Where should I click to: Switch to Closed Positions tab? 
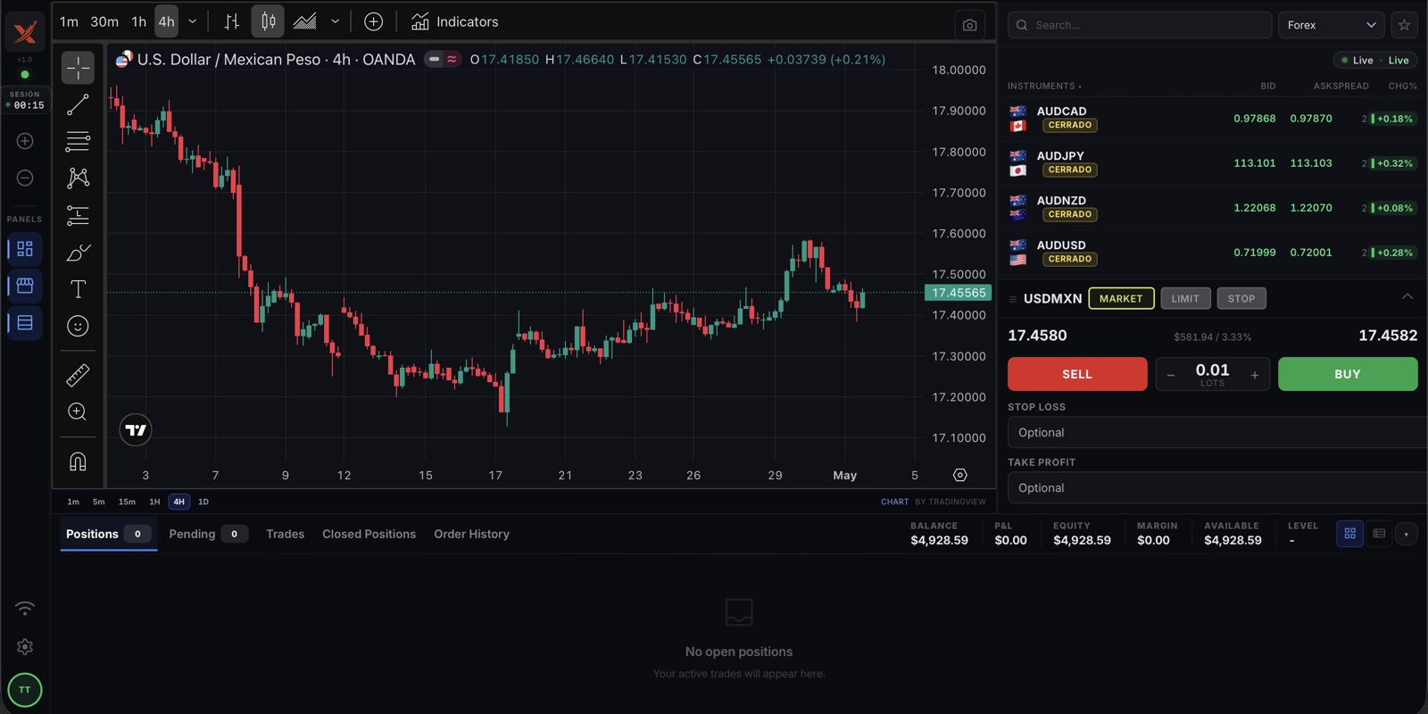point(369,534)
